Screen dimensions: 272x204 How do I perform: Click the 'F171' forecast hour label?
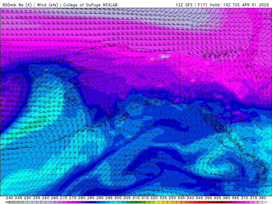(203, 5)
